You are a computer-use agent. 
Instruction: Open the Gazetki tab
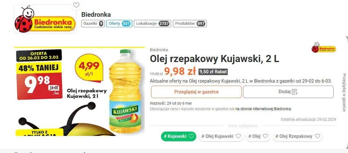pyautogui.click(x=93, y=24)
